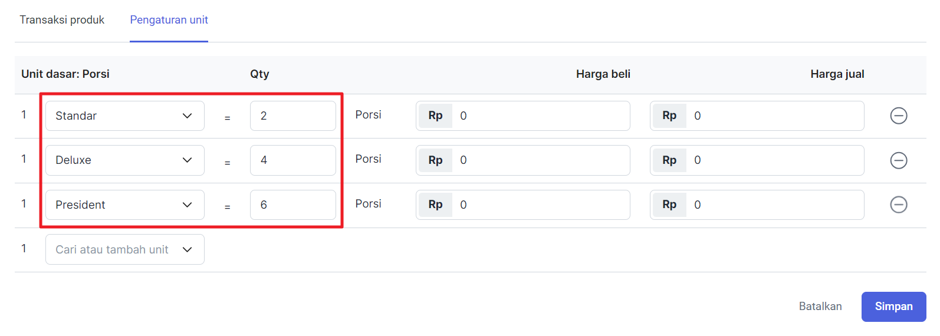This screenshot has width=940, height=336.
Task: Focus the Qty field for Standar
Action: coord(293,116)
